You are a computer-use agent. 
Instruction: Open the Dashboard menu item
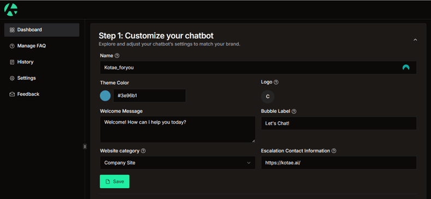[x=42, y=30]
